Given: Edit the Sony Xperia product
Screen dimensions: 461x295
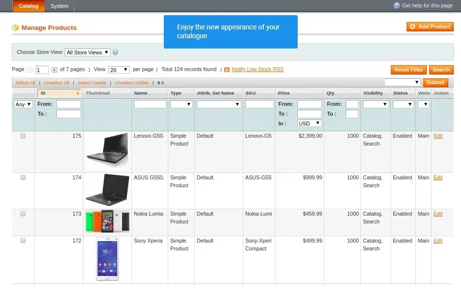Looking at the screenshot, I should click(438, 241).
